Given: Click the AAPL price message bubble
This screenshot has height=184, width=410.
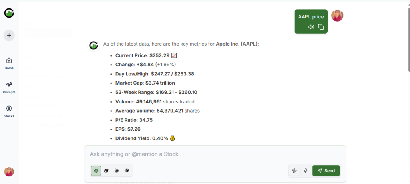Looking at the screenshot, I should [311, 17].
